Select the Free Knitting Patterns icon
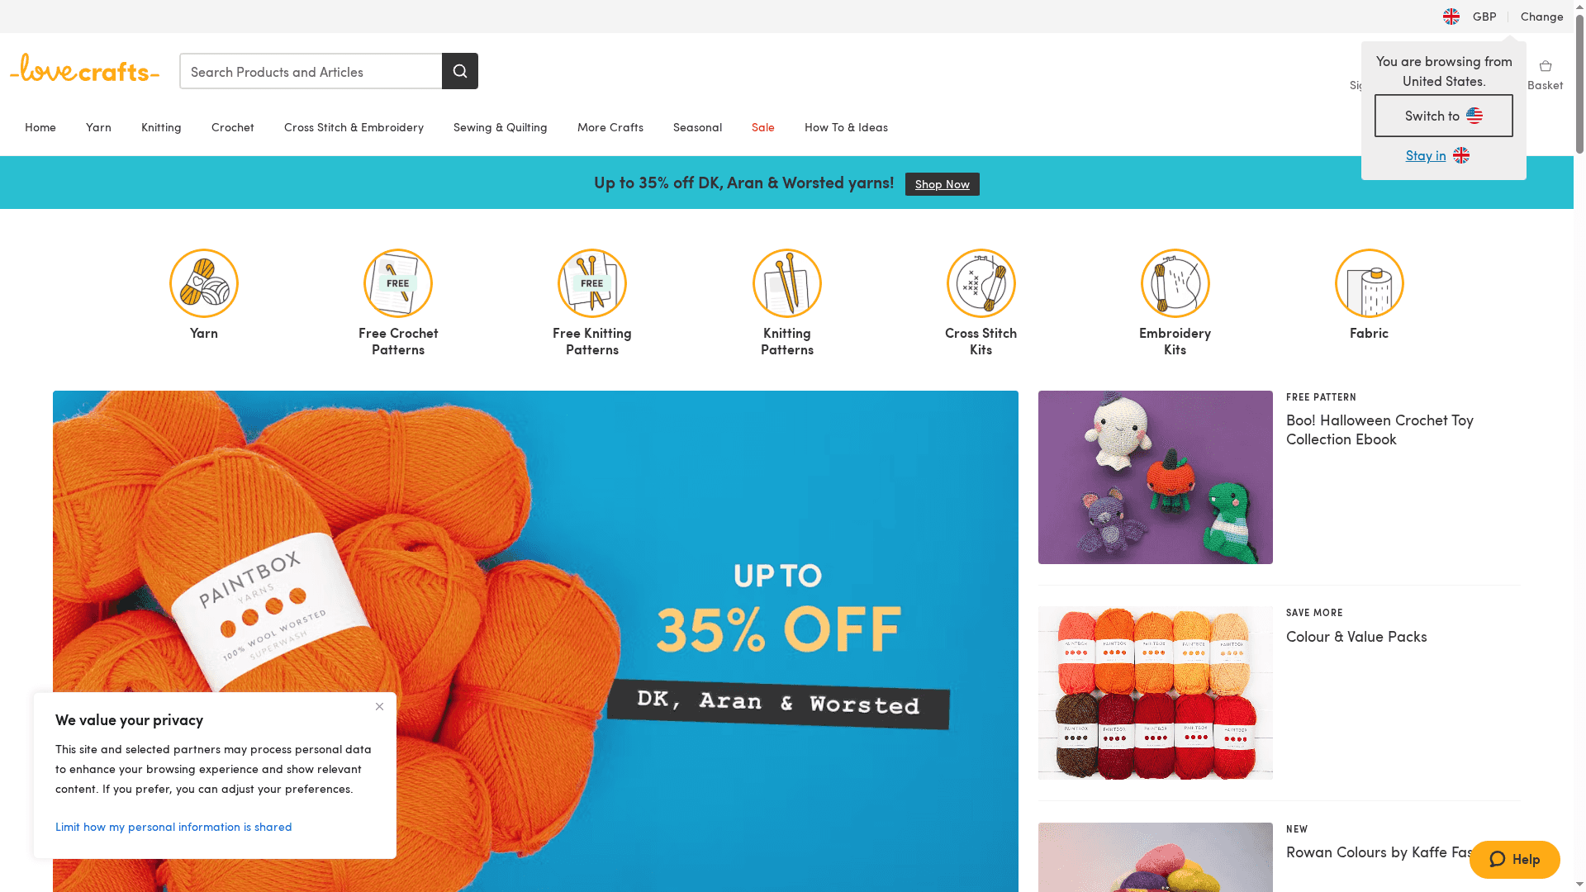 pyautogui.click(x=592, y=283)
